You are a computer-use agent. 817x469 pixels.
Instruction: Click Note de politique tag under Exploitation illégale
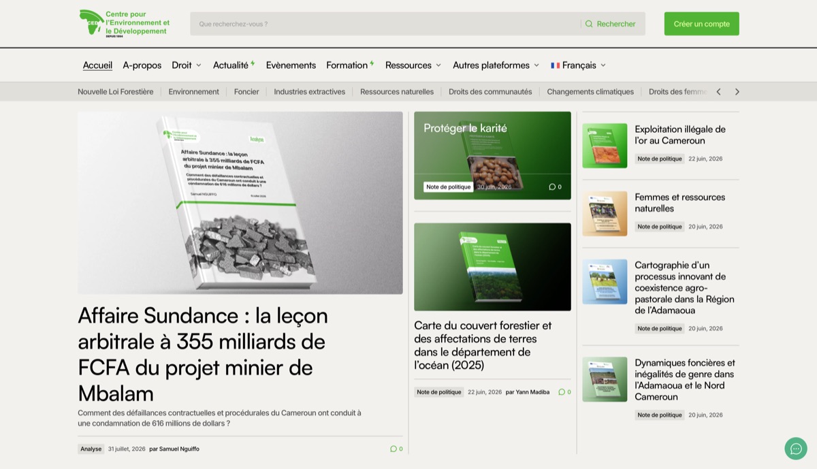click(x=660, y=159)
